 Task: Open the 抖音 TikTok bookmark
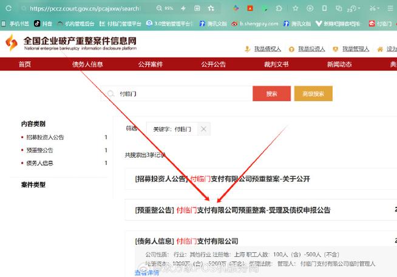[43, 24]
